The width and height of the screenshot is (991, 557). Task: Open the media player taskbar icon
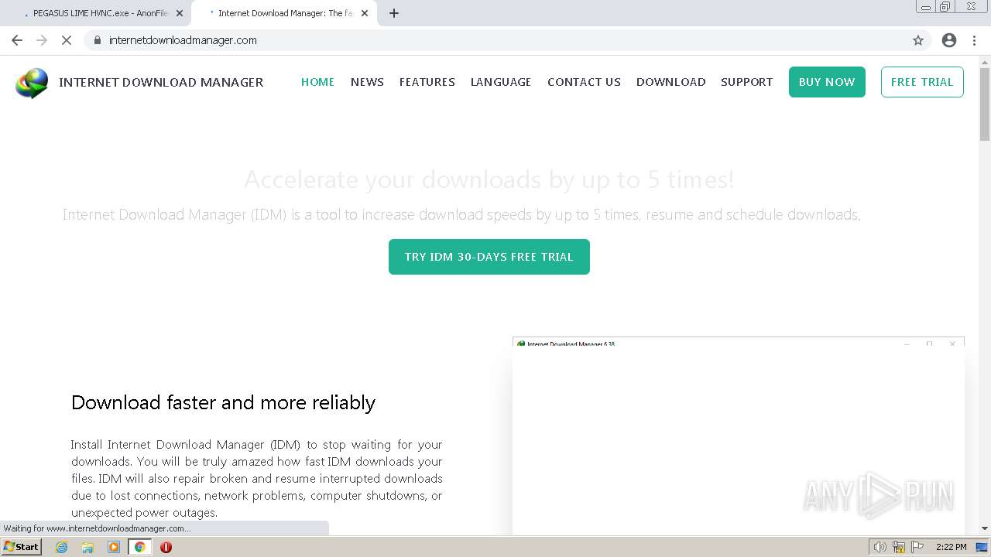[x=114, y=547]
